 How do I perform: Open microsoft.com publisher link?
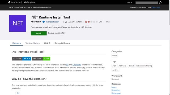53,22
